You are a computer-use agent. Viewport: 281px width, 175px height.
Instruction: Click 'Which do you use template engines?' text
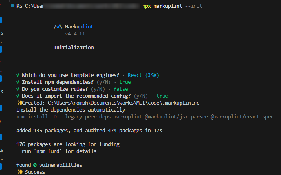pos(71,75)
